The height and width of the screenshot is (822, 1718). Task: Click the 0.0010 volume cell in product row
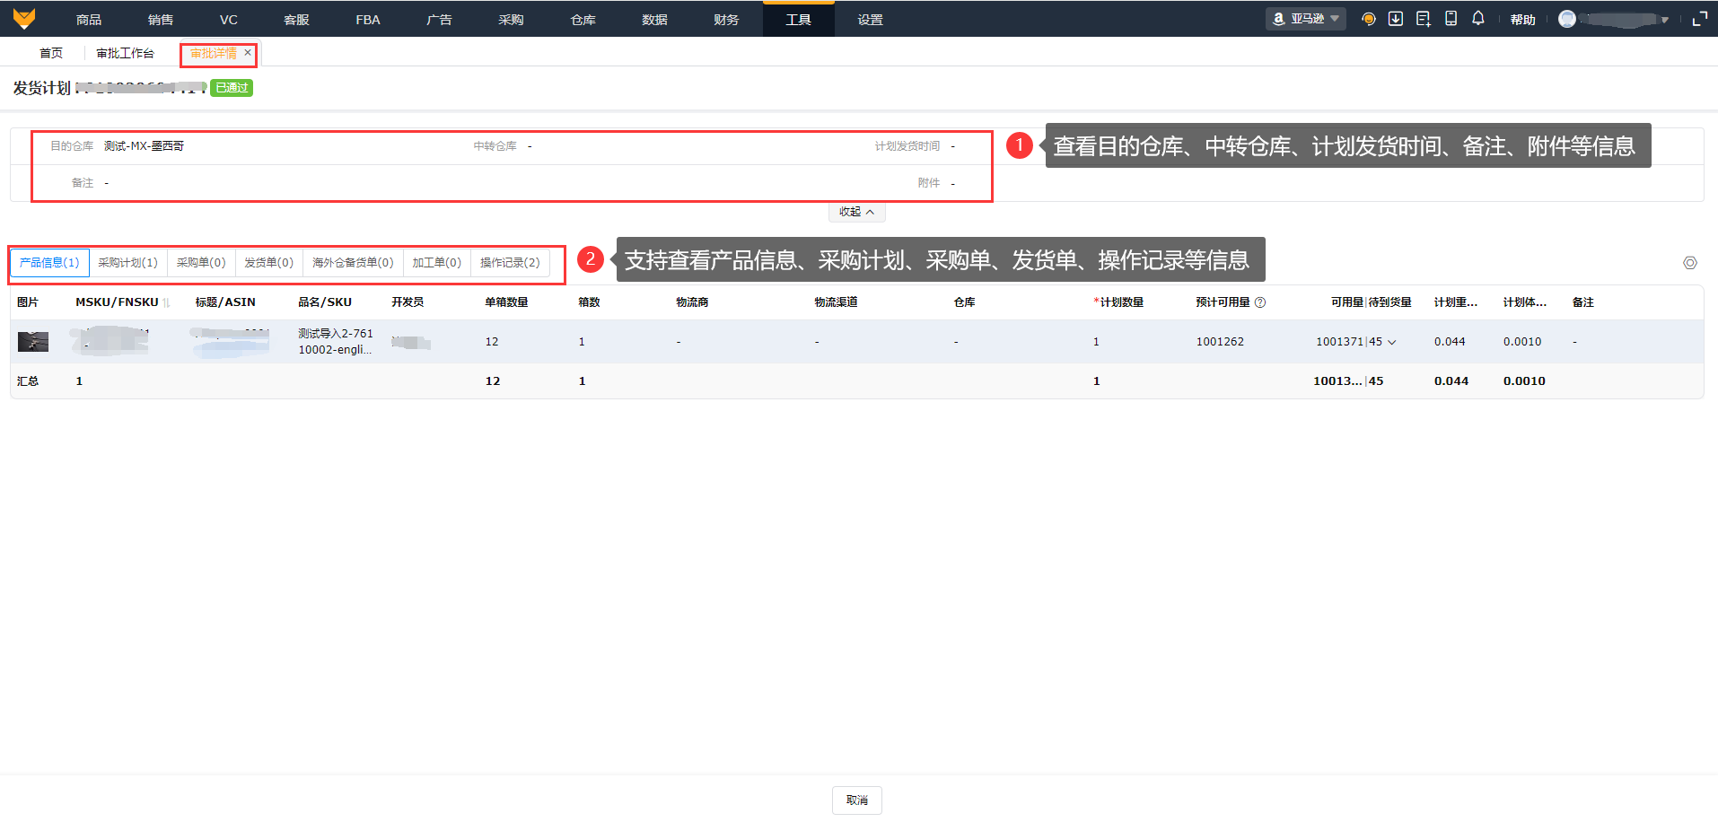pyautogui.click(x=1522, y=342)
